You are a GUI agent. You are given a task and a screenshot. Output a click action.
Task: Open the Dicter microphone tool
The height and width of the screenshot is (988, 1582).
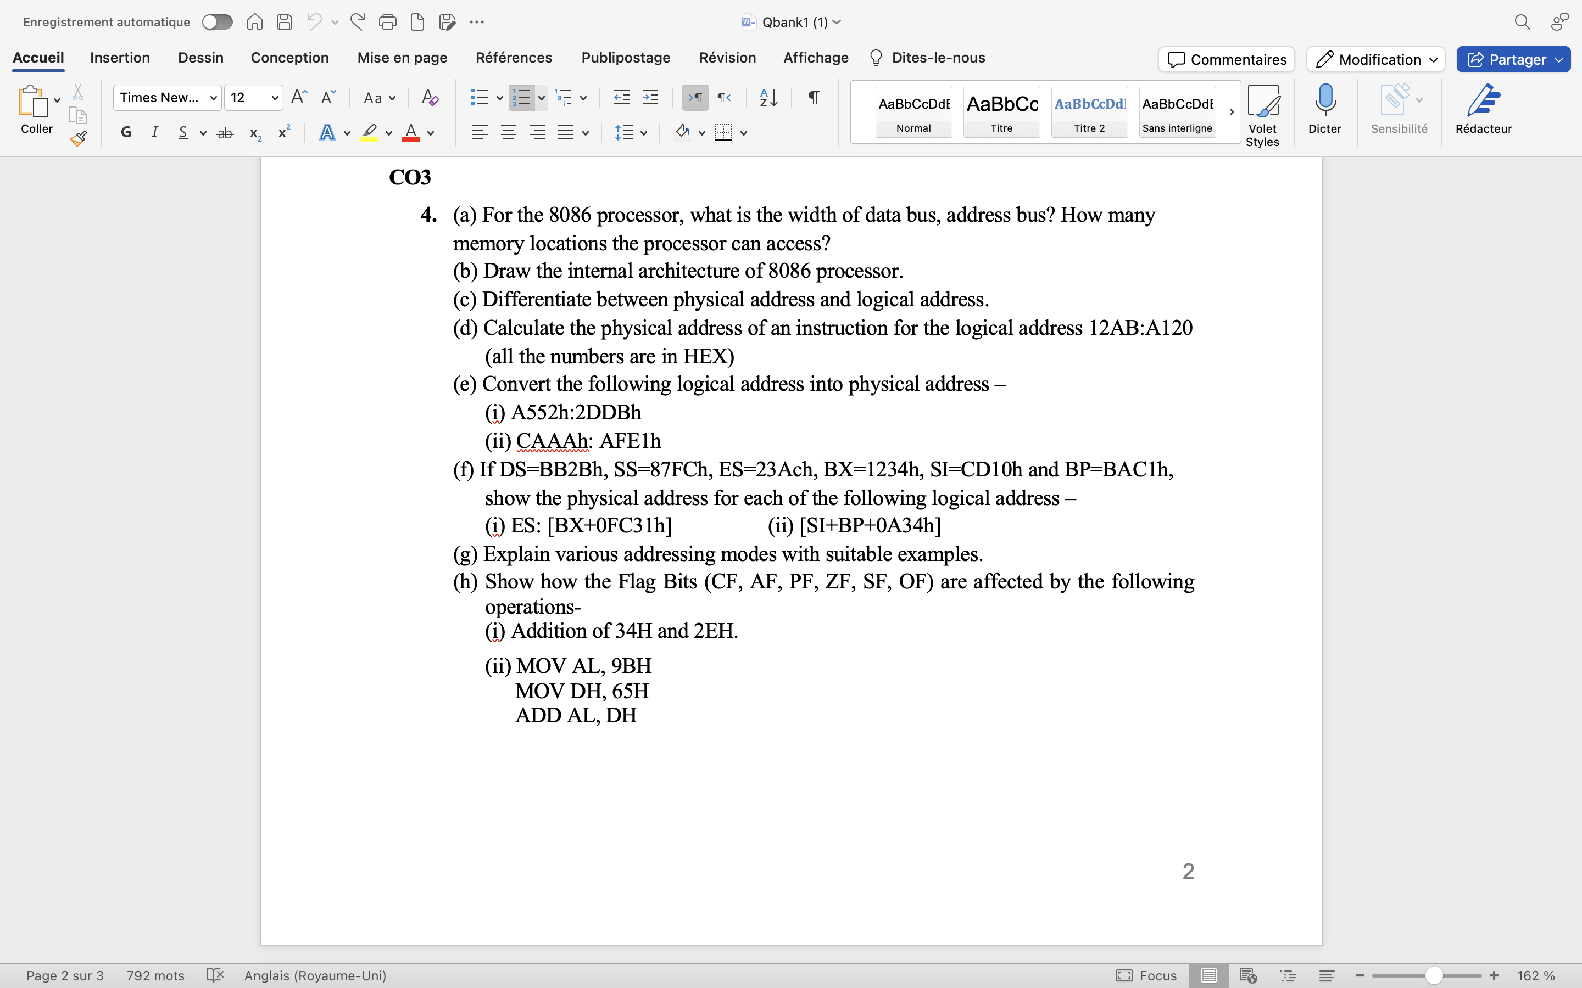click(1324, 110)
